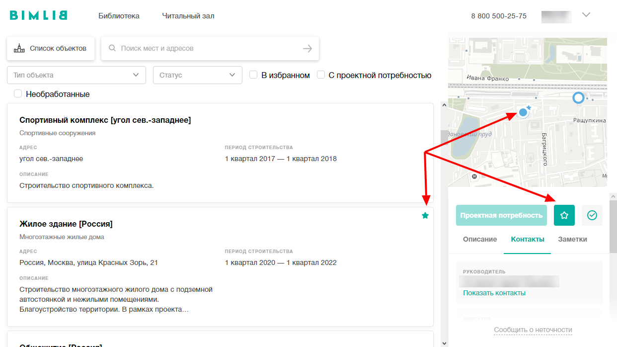Switch to the Описание tab
617x347 pixels.
[x=480, y=239]
